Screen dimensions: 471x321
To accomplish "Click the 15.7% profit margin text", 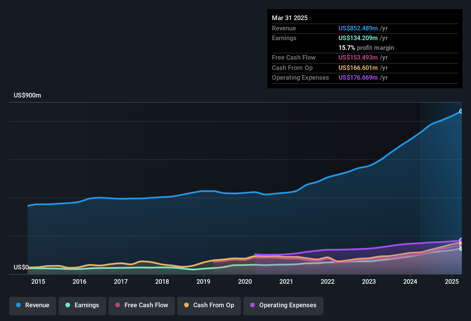I will tap(366, 48).
